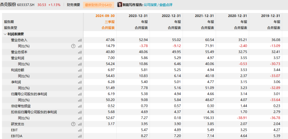Click 2021 EBIT value 5.49
This screenshot has width=288, height=139.
(211, 130)
